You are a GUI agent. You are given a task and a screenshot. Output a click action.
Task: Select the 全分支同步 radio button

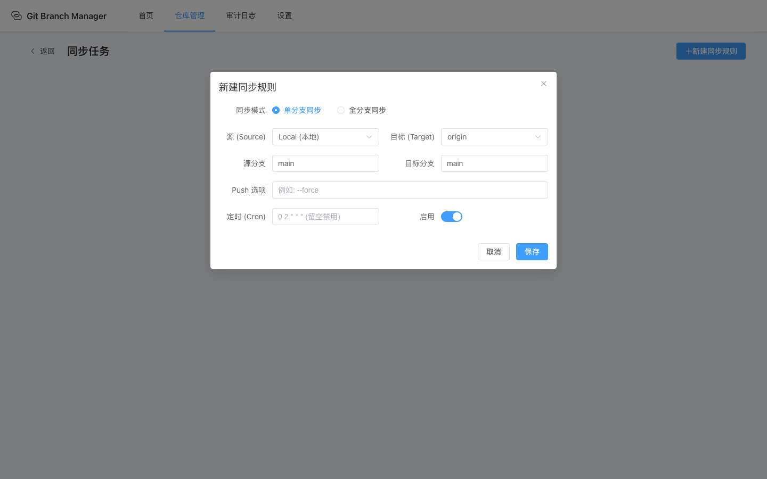click(x=341, y=110)
